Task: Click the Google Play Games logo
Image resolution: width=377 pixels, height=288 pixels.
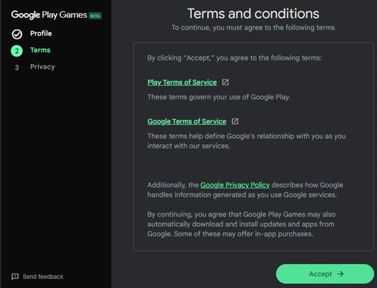Action: pyautogui.click(x=49, y=15)
